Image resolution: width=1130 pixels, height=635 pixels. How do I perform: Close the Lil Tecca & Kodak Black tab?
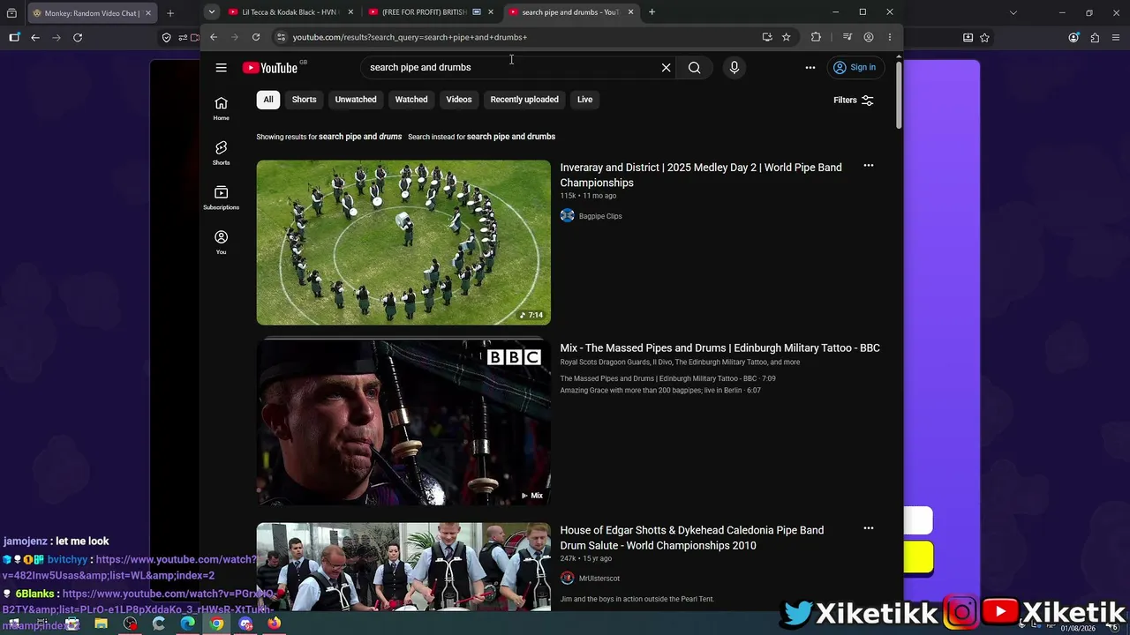tap(350, 12)
